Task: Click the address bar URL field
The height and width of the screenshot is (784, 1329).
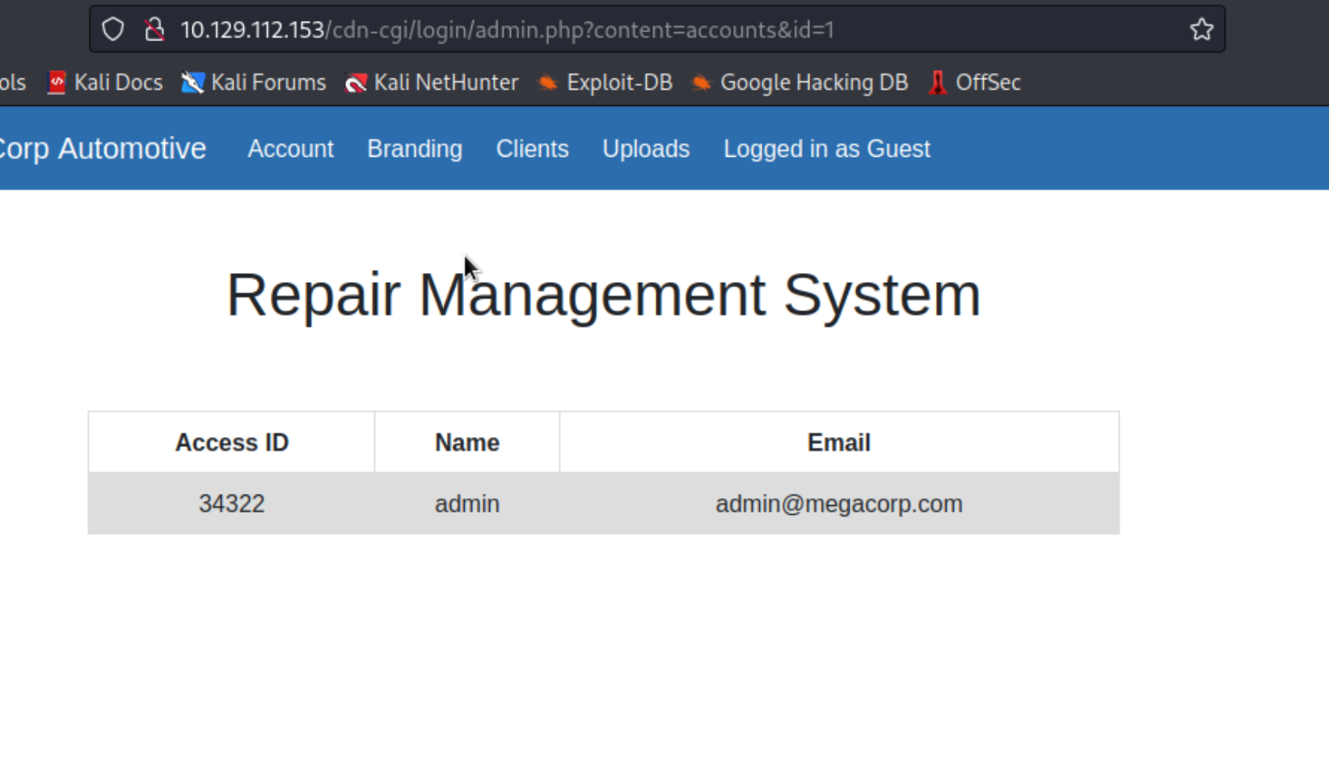Action: tap(647, 30)
